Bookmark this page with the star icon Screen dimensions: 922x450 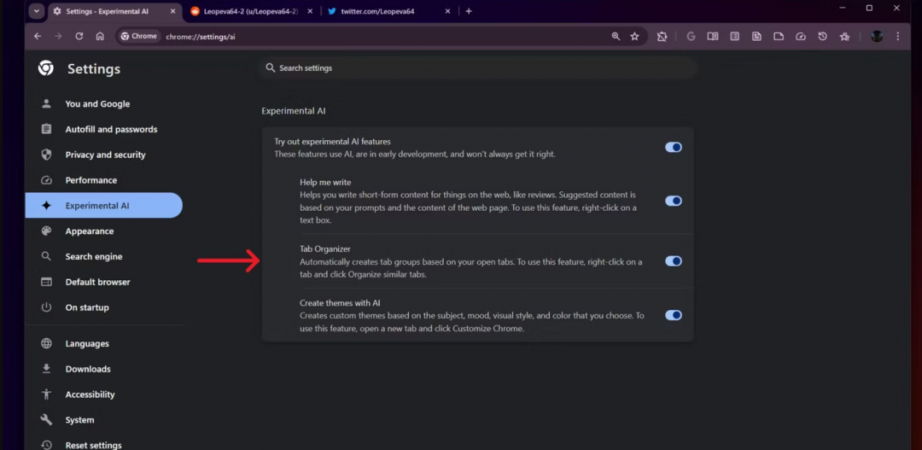[x=634, y=37]
